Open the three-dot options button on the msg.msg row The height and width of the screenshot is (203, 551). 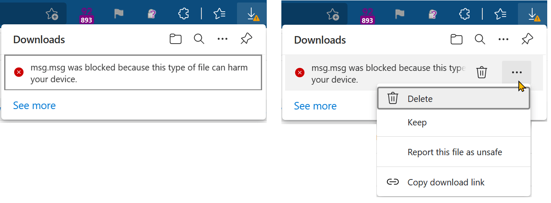[517, 73]
